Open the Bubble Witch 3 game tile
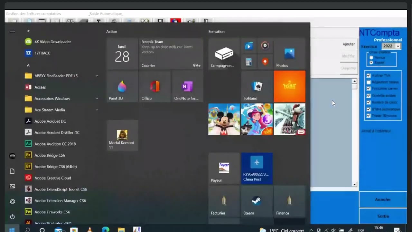The height and width of the screenshot is (232, 412). (257, 119)
